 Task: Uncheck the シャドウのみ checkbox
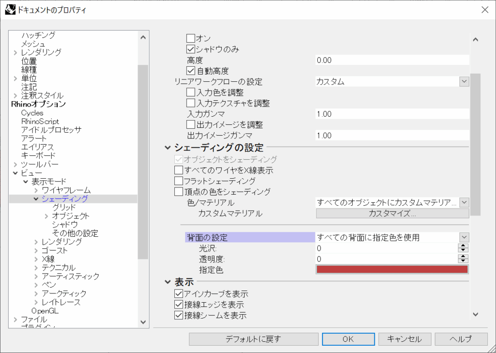(191, 49)
